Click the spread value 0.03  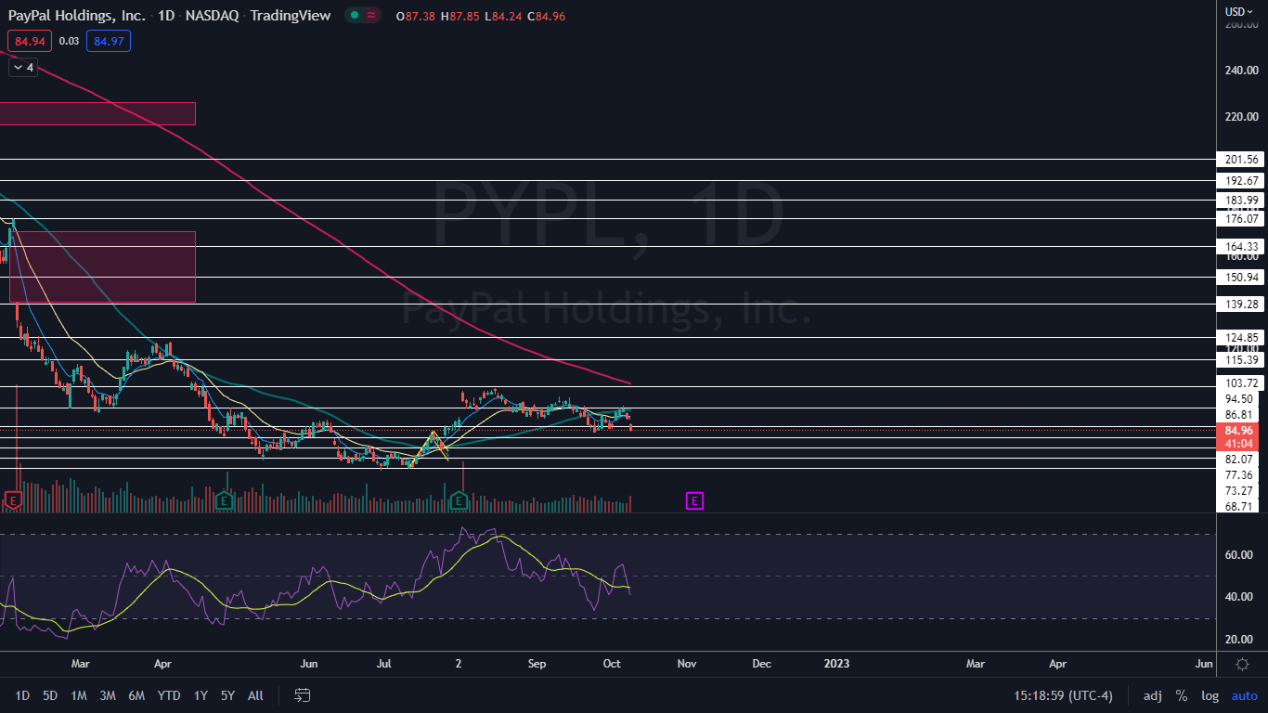point(69,41)
